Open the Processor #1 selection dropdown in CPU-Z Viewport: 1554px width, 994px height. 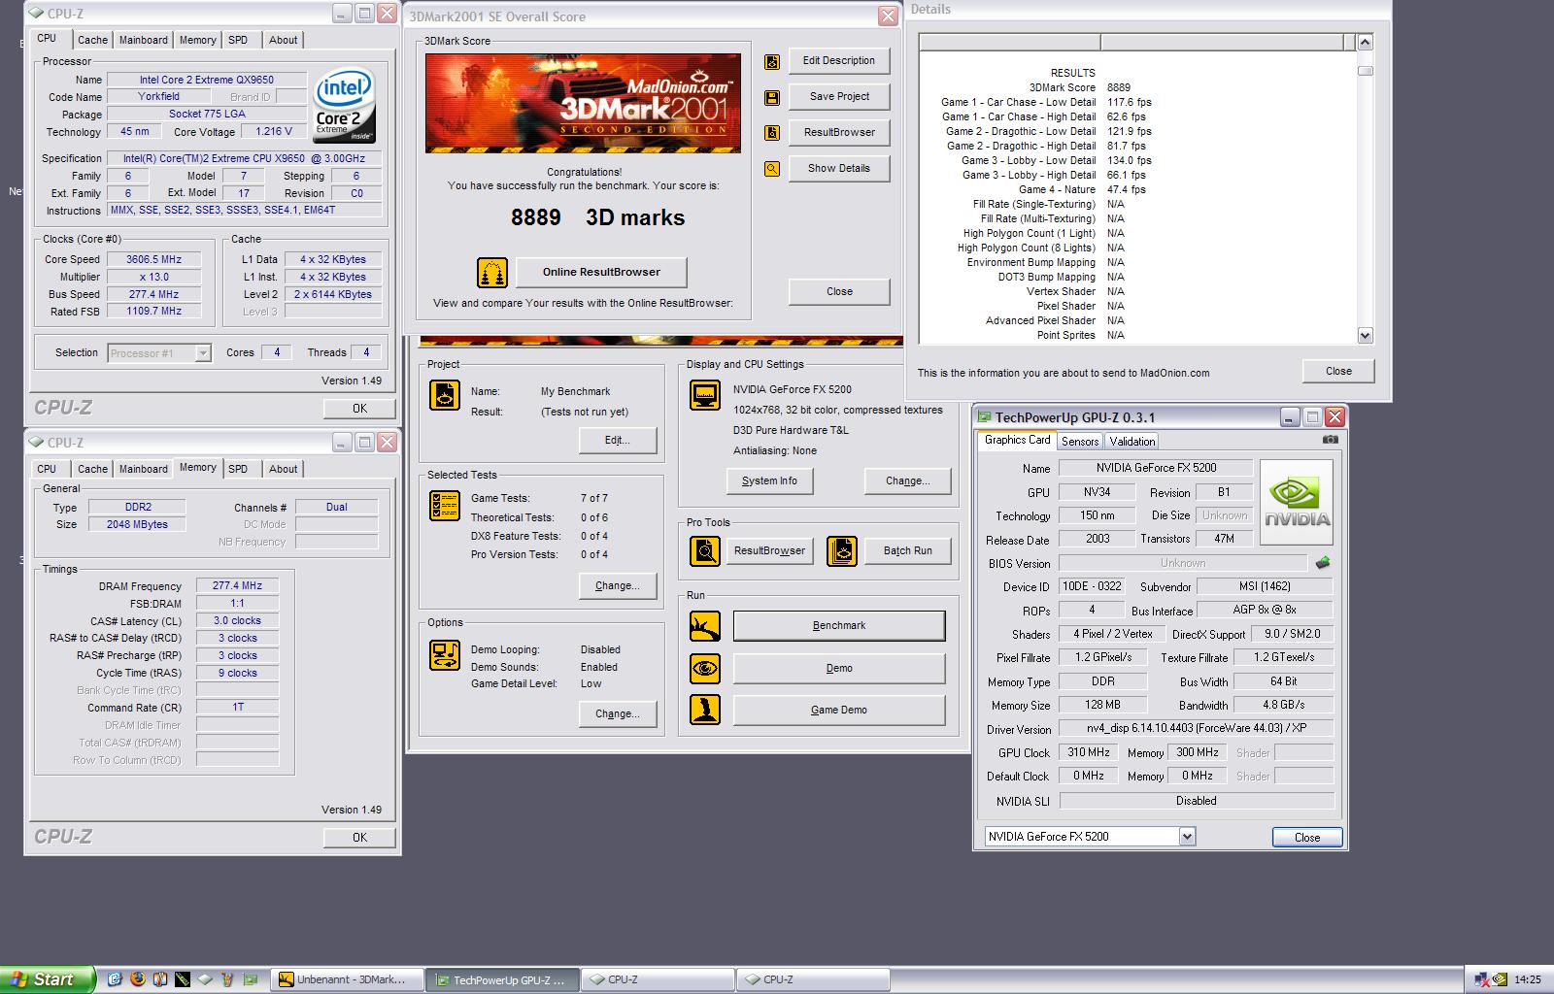point(203,353)
